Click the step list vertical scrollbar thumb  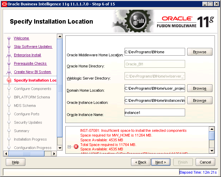click(x=60, y=88)
